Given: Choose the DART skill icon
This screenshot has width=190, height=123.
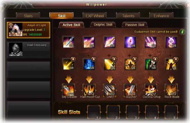Looking at the screenshot, I should coord(110,90).
